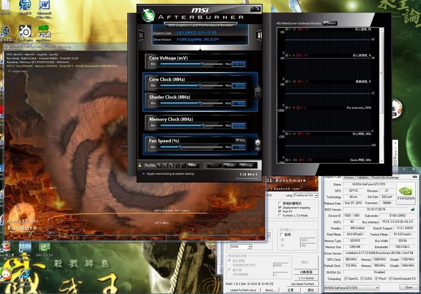
Task: Select the 基於時間 radio button
Action: (230, 261)
